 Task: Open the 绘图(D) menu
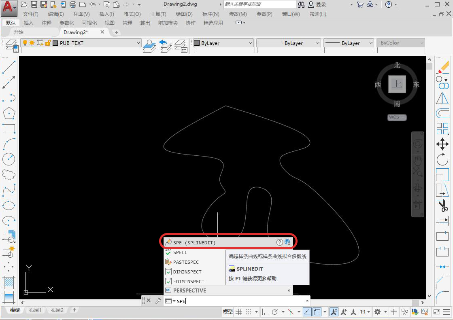184,14
